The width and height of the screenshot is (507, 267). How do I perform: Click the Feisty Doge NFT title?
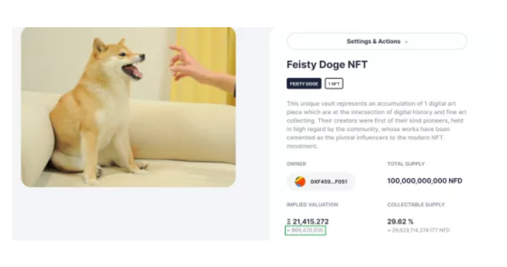327,64
